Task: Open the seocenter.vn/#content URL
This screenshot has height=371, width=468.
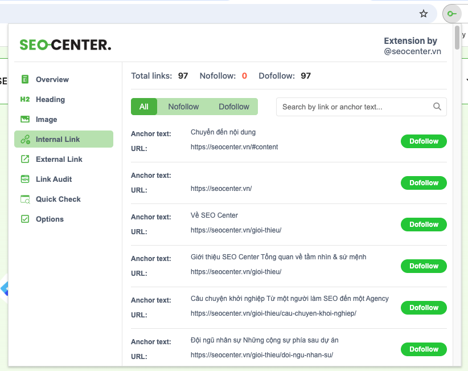Action: point(234,147)
